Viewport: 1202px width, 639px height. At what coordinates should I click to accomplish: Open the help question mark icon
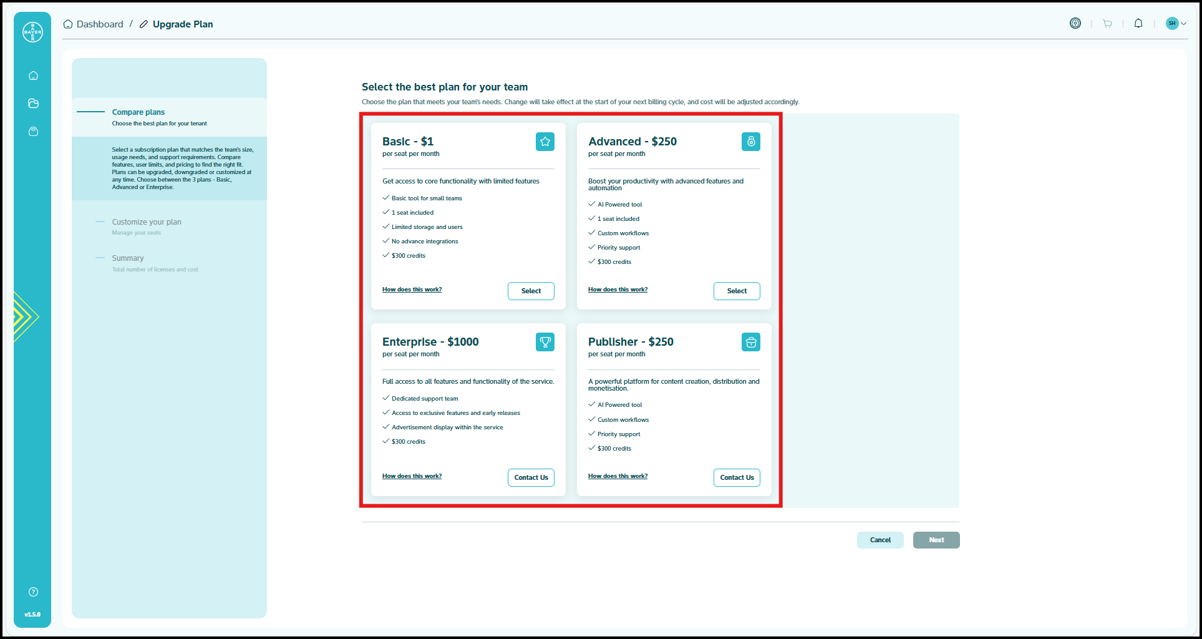point(33,592)
